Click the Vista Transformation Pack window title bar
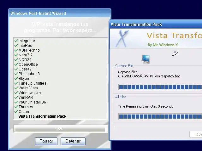 coord(156,24)
